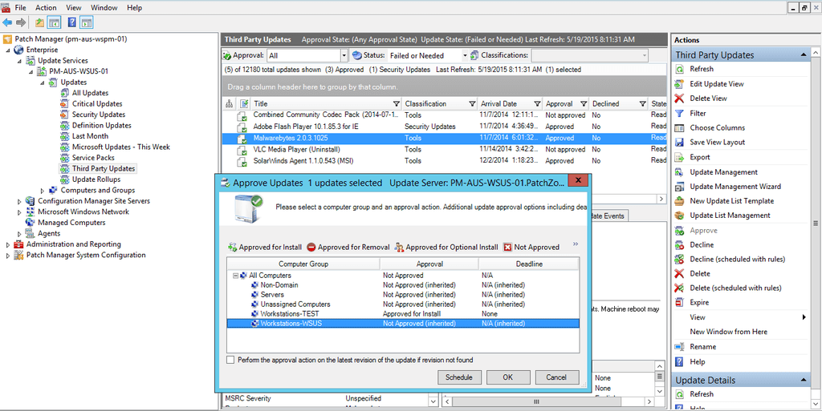This screenshot has height=411, width=822.
Task: Click the blue Help toolbar icon
Action: click(x=72, y=22)
